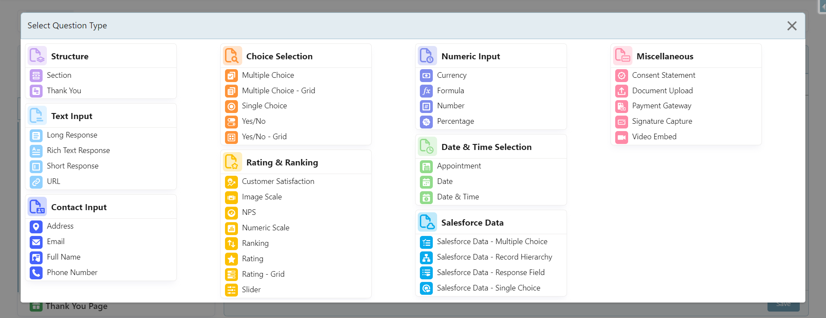826x318 pixels.
Task: Pick the Date & Time option
Action: (458, 197)
